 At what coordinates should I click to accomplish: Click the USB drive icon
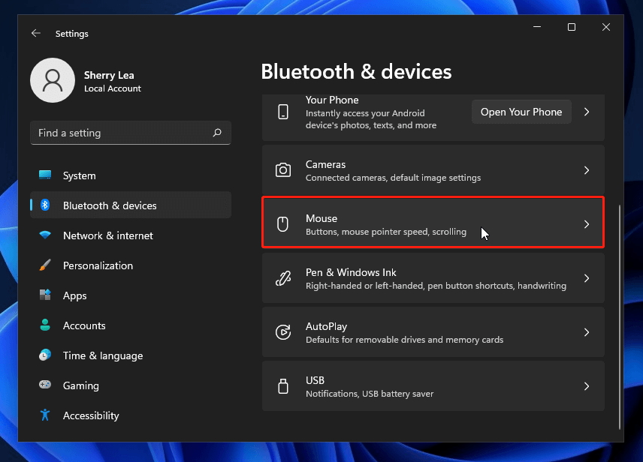click(283, 386)
